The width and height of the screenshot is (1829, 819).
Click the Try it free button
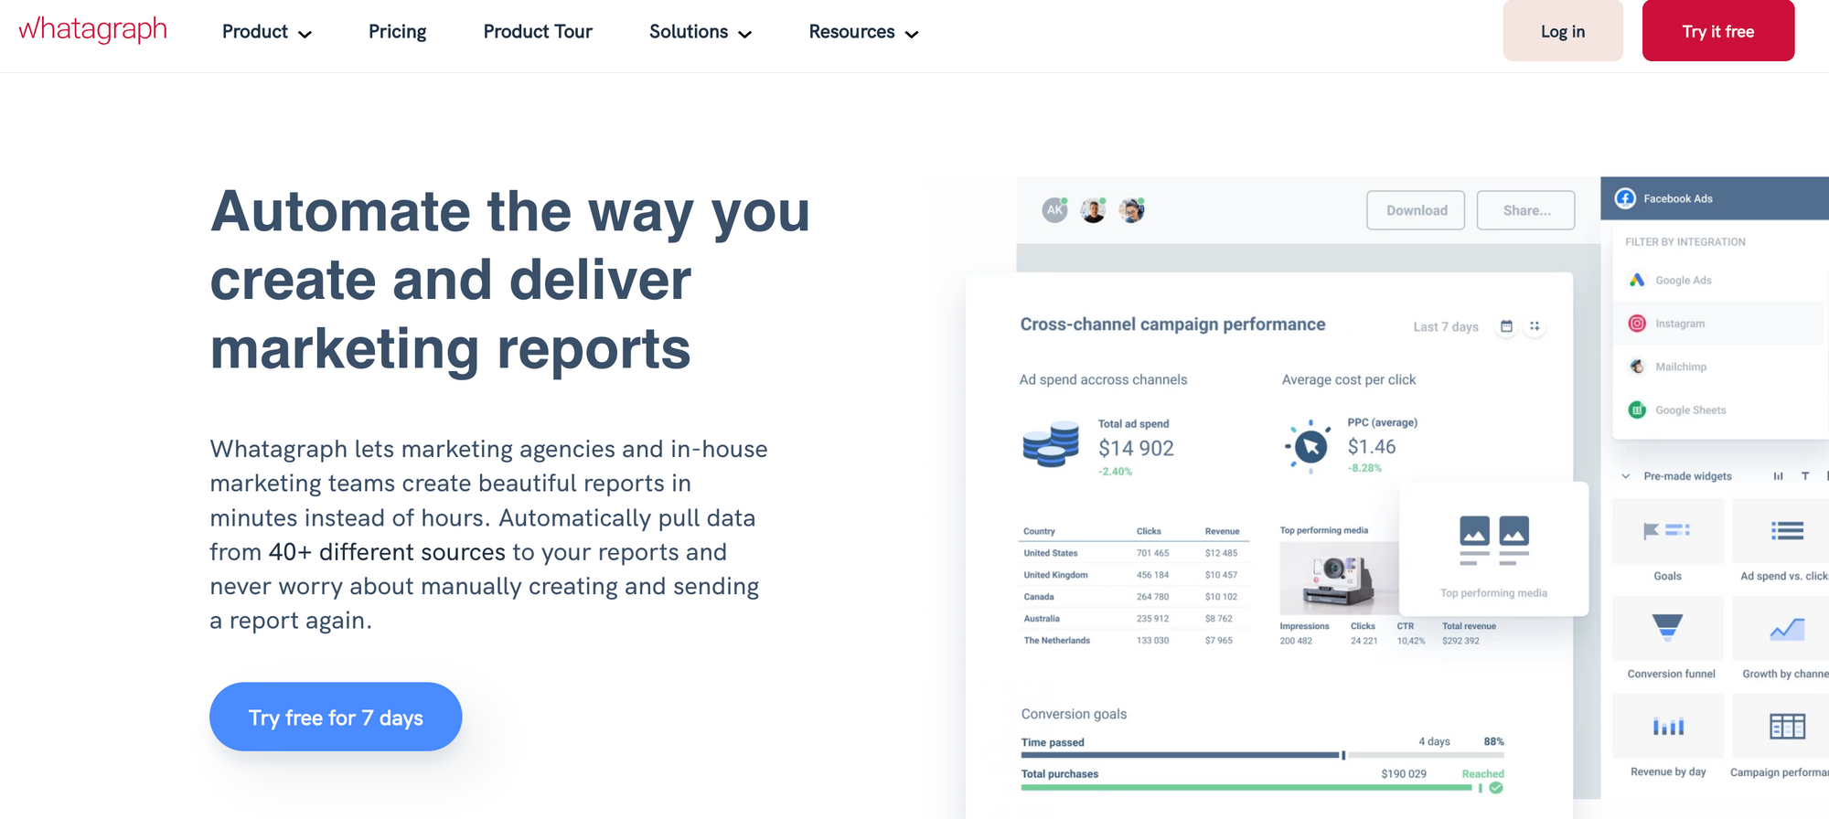[x=1718, y=31]
